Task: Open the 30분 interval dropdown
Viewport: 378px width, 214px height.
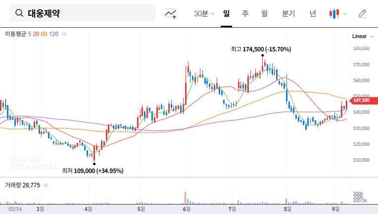Action: click(x=204, y=13)
